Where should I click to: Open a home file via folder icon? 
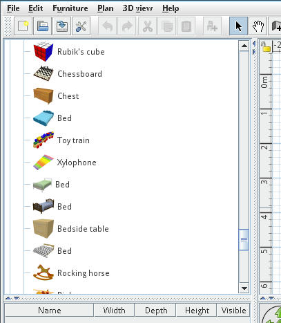pyautogui.click(x=42, y=26)
